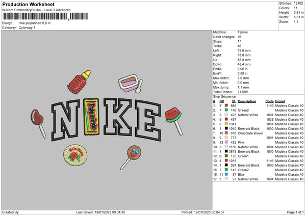Select the Pink swatch in stop row 9
This screenshot has height=216, width=306.
click(226, 142)
